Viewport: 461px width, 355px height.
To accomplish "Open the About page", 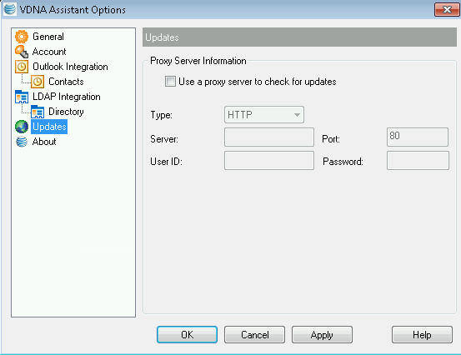I will (44, 142).
